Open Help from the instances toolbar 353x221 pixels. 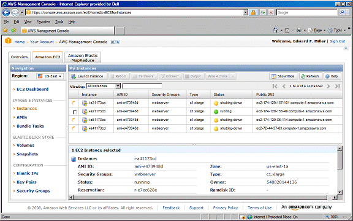(x=332, y=77)
